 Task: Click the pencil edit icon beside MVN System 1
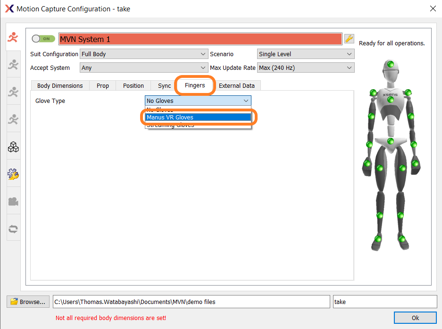349,39
